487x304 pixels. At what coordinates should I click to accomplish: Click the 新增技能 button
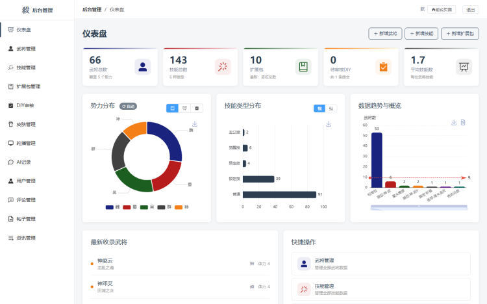pos(421,34)
